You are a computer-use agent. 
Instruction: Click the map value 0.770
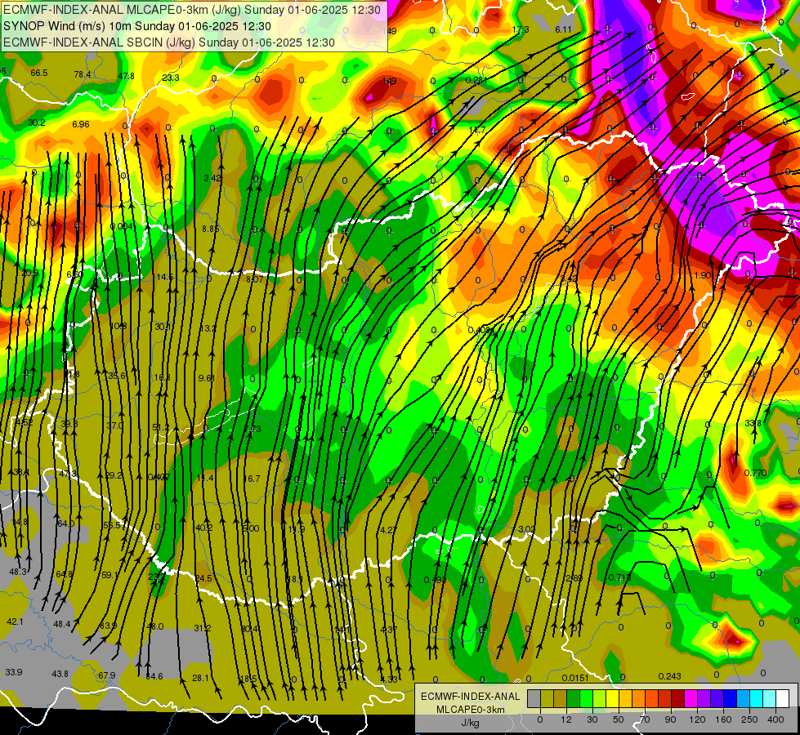pyautogui.click(x=755, y=473)
